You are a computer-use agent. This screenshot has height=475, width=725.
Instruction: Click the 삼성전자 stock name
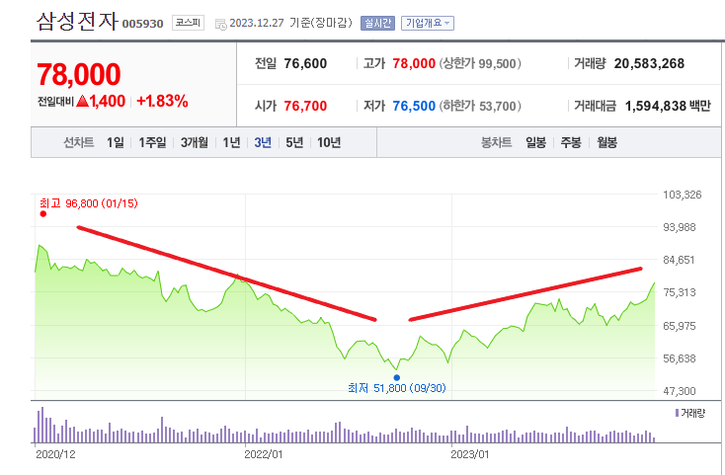(77, 22)
